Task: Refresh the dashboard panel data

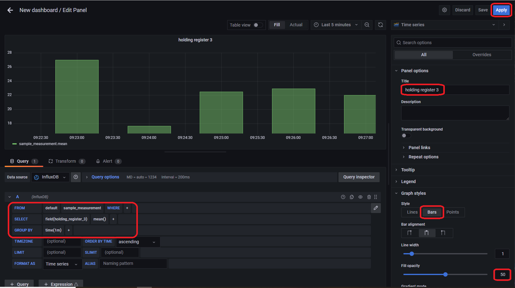Action: point(380,25)
